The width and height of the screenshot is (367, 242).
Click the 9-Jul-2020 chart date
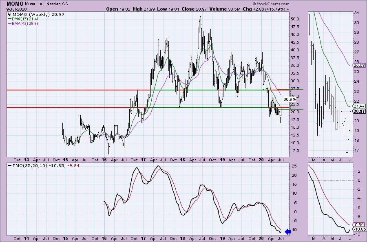pyautogui.click(x=17, y=9)
